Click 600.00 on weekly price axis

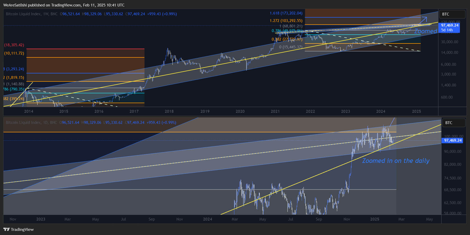(x=447, y=97)
